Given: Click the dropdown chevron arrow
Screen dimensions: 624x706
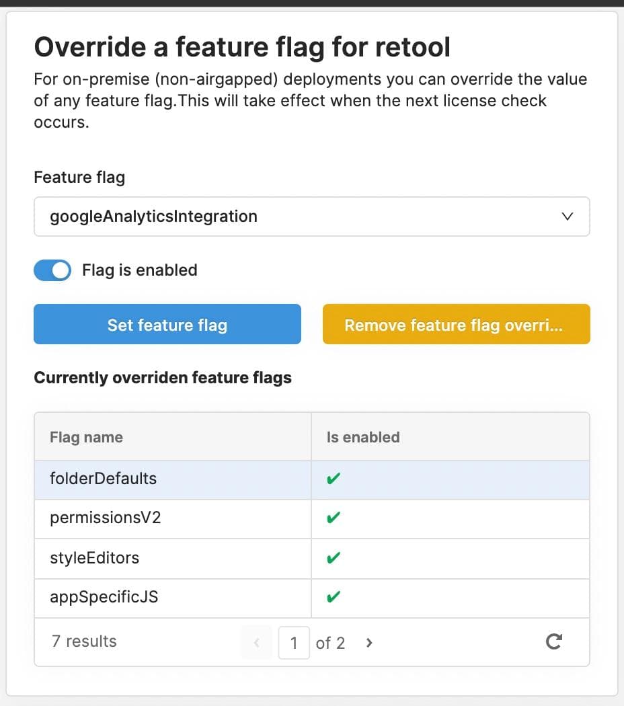Looking at the screenshot, I should [567, 217].
